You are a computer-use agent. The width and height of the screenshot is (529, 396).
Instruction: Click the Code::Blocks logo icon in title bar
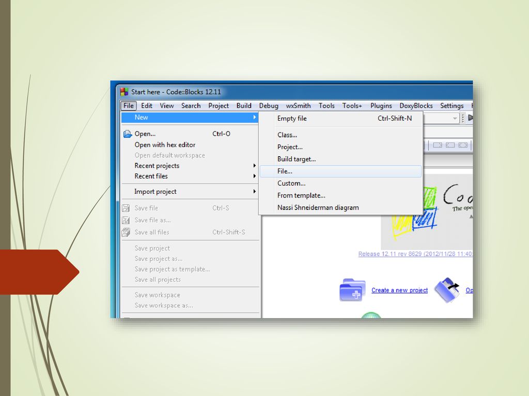coord(125,92)
